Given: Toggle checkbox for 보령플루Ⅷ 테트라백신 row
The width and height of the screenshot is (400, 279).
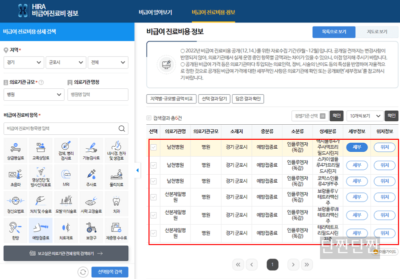Looking at the screenshot, I should (153, 215).
